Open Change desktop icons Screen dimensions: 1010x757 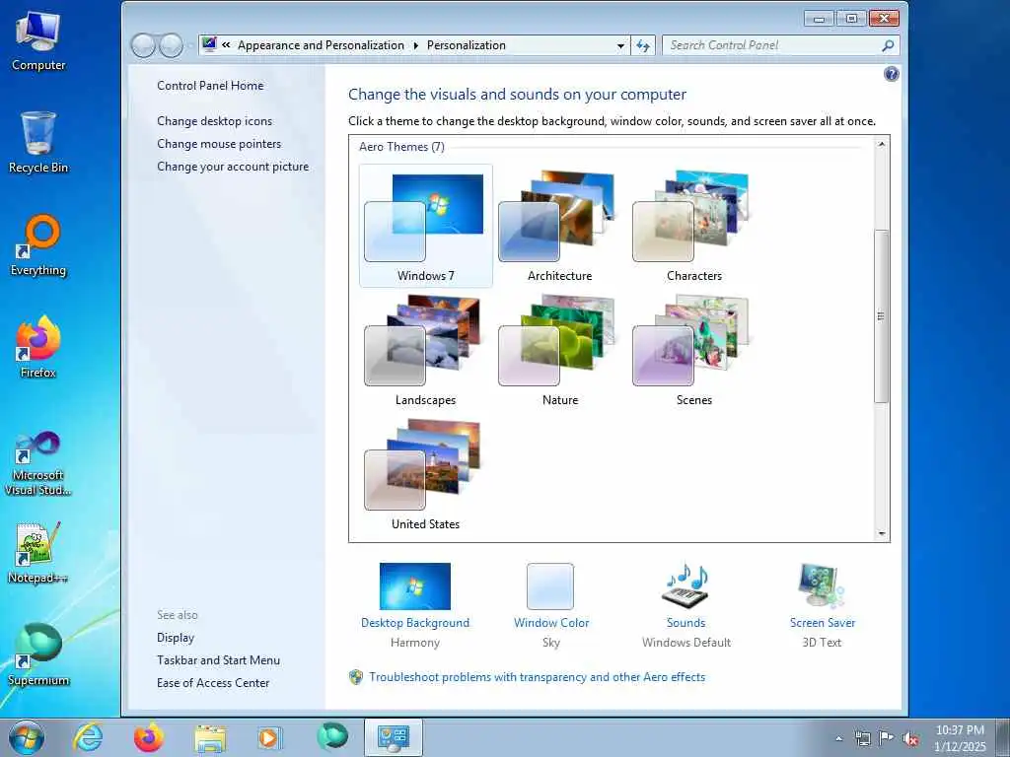tap(214, 121)
